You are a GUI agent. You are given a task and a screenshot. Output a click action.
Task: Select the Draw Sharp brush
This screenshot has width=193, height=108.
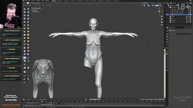(x=28, y=9)
